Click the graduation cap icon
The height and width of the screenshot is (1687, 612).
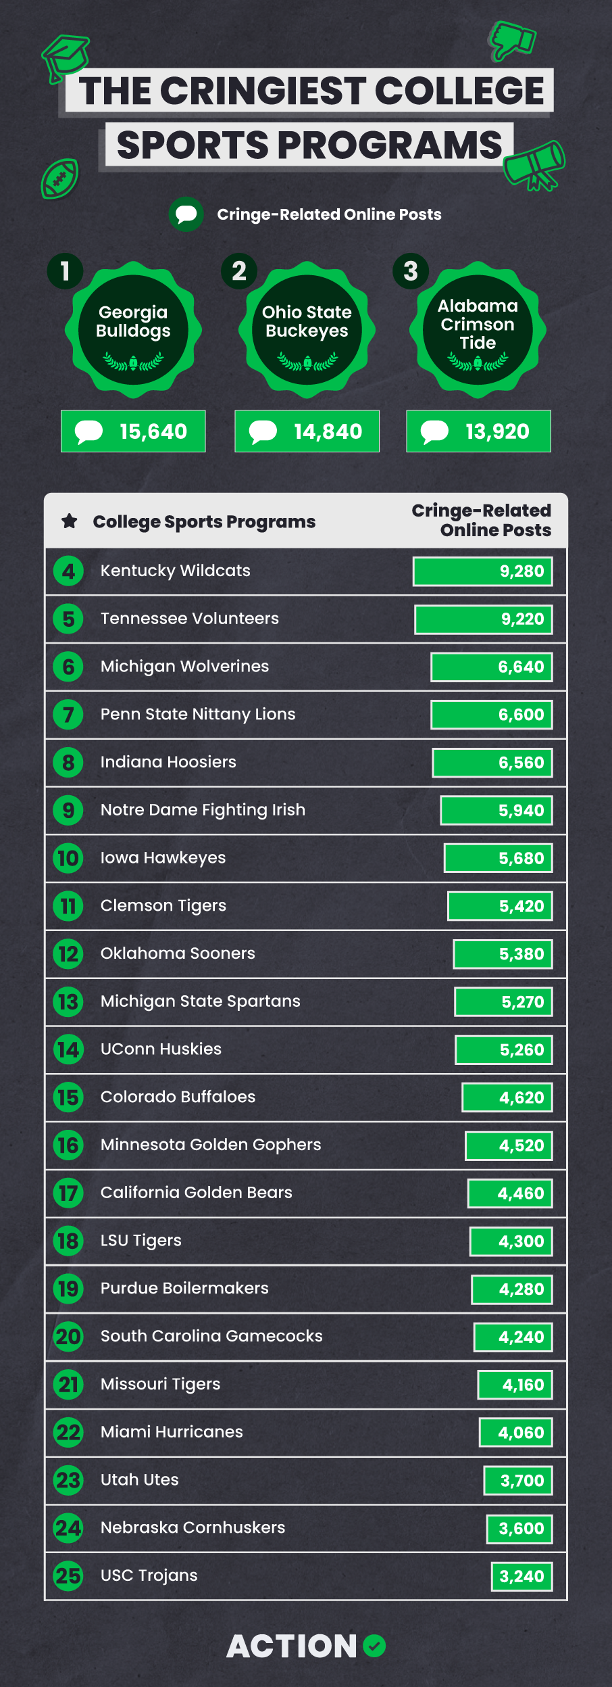(x=65, y=58)
